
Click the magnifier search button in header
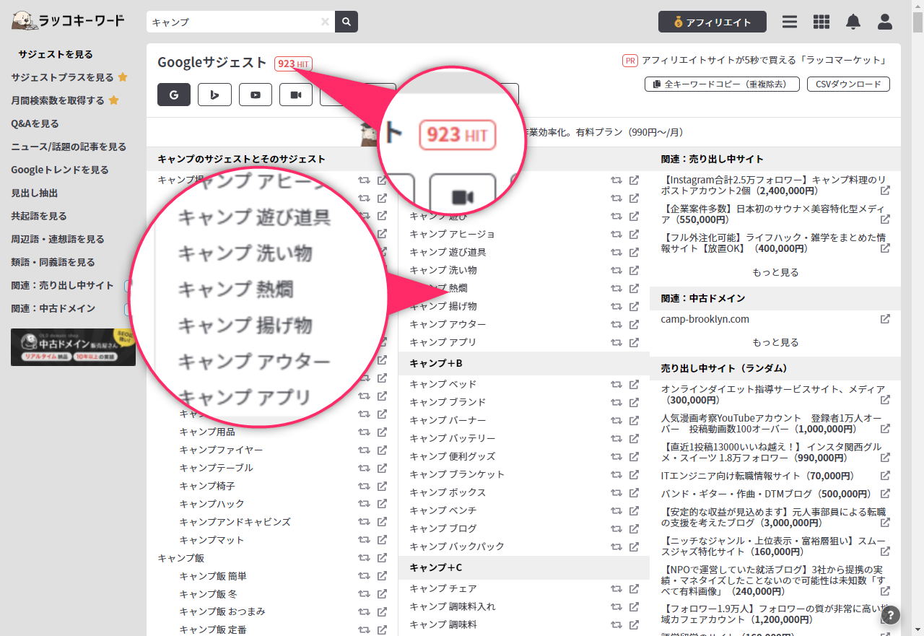pyautogui.click(x=346, y=22)
